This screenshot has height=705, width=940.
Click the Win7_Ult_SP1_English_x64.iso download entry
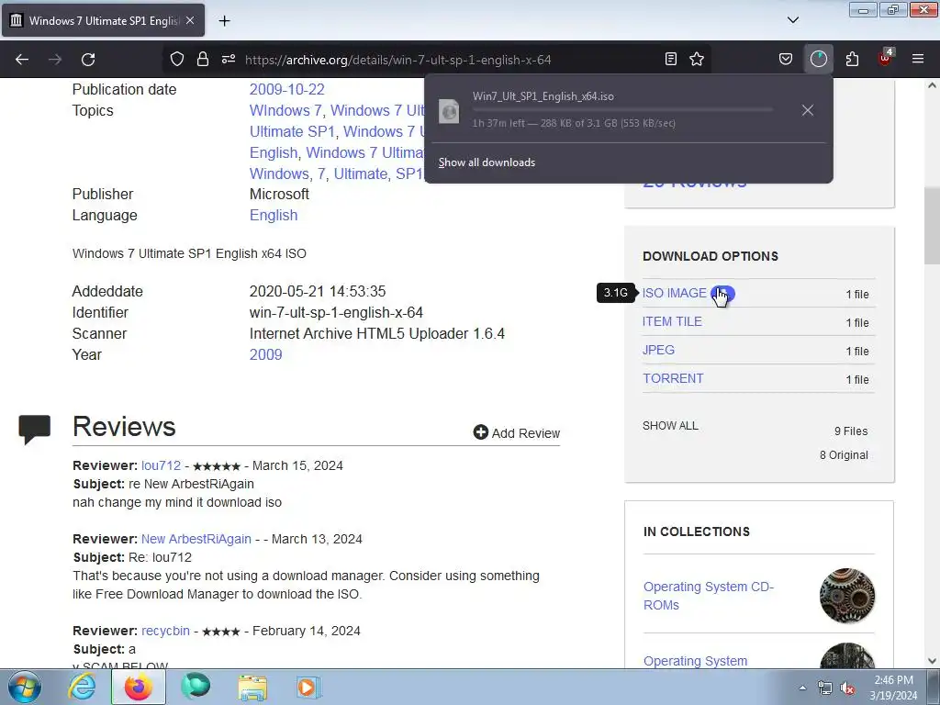(x=611, y=110)
